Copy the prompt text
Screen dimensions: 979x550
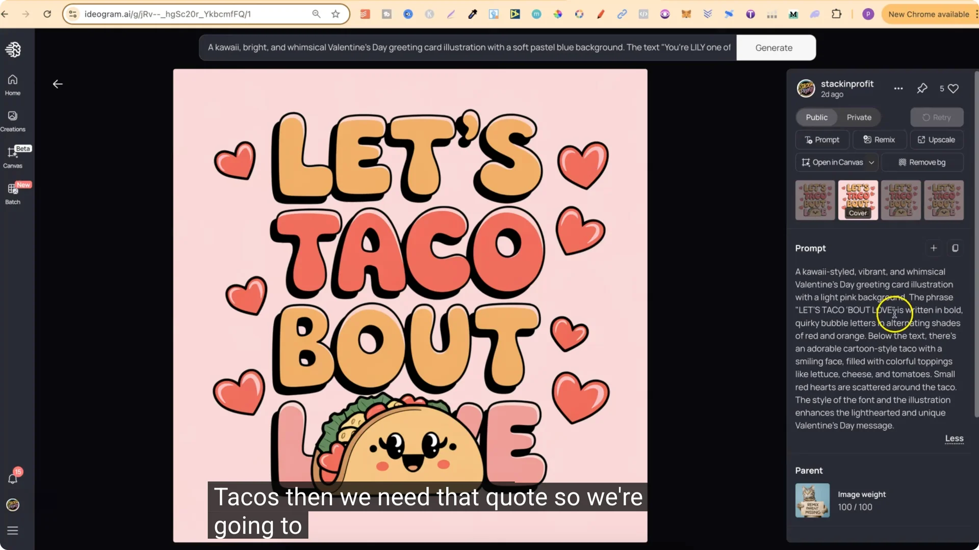coord(956,248)
